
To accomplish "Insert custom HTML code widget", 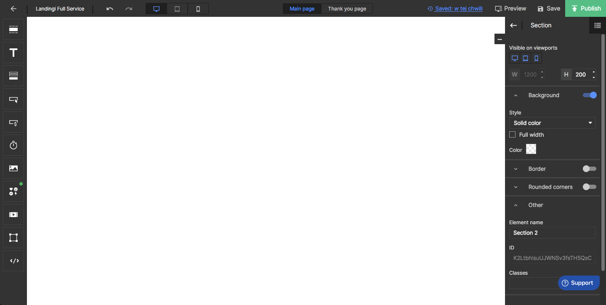I will 13,261.
